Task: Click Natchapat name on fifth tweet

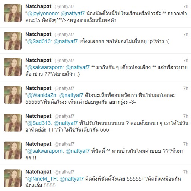Action: (x=38, y=116)
